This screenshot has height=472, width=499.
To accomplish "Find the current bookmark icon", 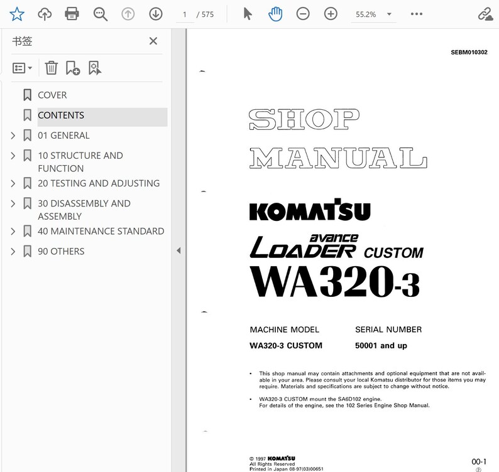I will coord(95,68).
